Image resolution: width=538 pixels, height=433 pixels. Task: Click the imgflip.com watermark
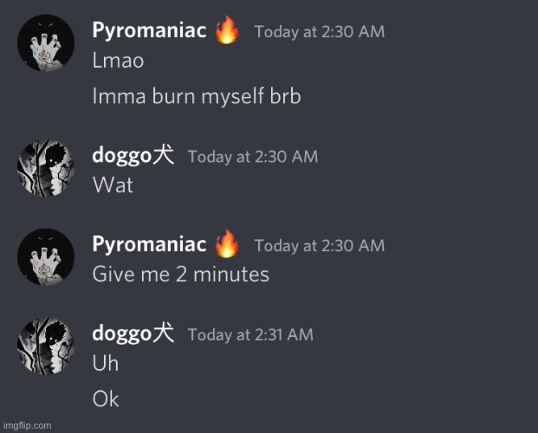[28, 426]
